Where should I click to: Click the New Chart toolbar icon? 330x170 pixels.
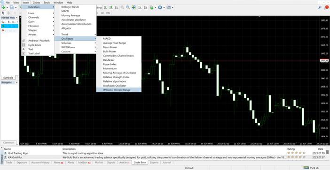3,7
